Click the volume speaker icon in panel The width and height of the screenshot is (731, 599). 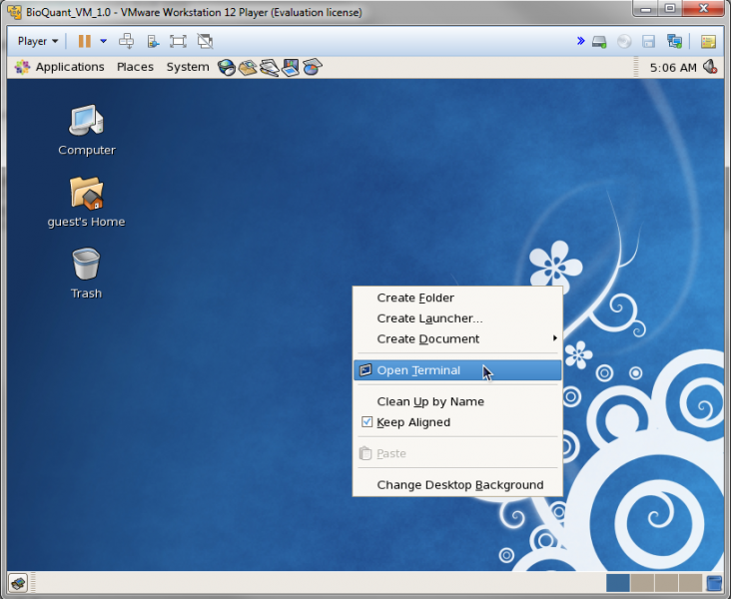pyautogui.click(x=710, y=68)
